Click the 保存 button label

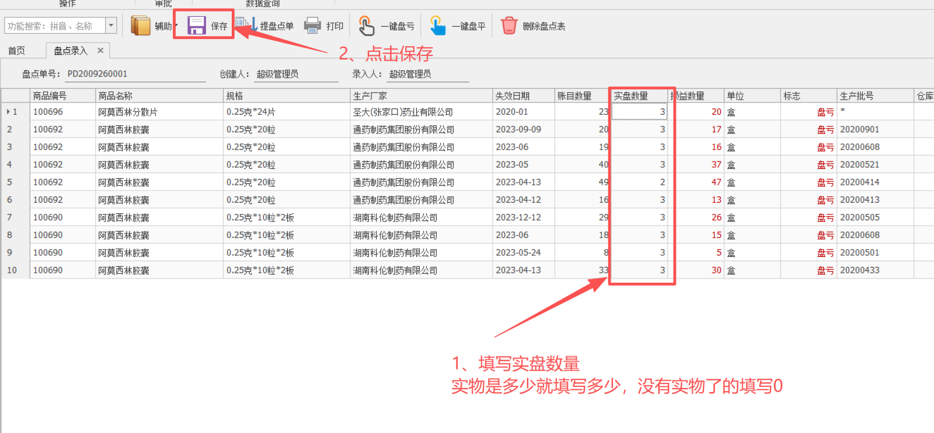pyautogui.click(x=219, y=26)
